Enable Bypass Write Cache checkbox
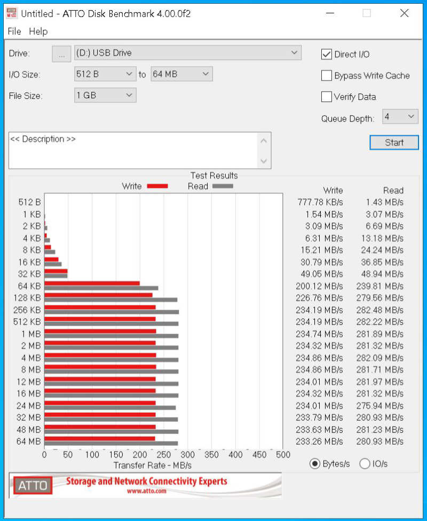The image size is (427, 521). 326,75
